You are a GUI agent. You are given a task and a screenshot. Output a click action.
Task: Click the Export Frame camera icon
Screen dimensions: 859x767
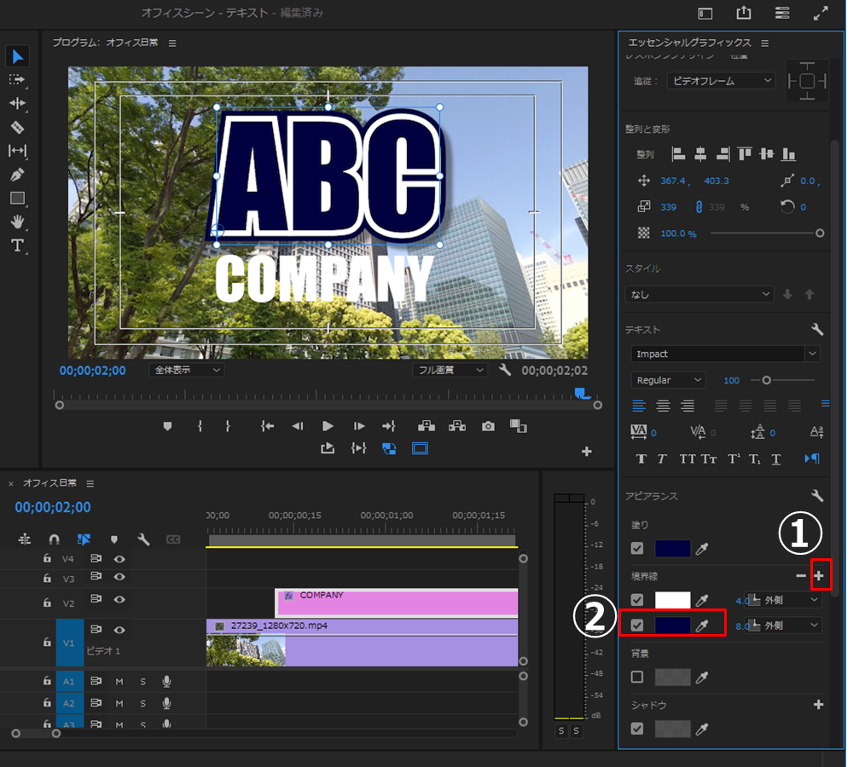point(488,426)
